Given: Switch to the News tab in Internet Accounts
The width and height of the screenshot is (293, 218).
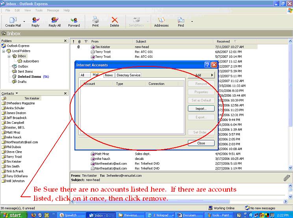Looking at the screenshot, I should tap(109, 75).
